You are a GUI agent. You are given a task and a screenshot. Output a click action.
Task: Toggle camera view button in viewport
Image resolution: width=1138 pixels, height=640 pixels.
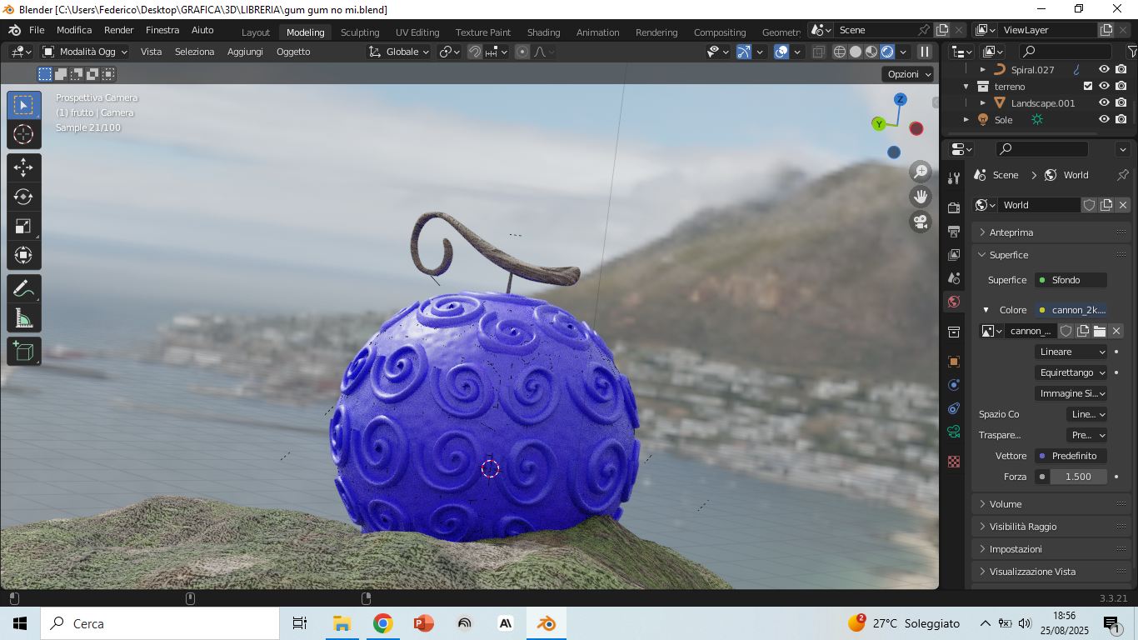[921, 222]
